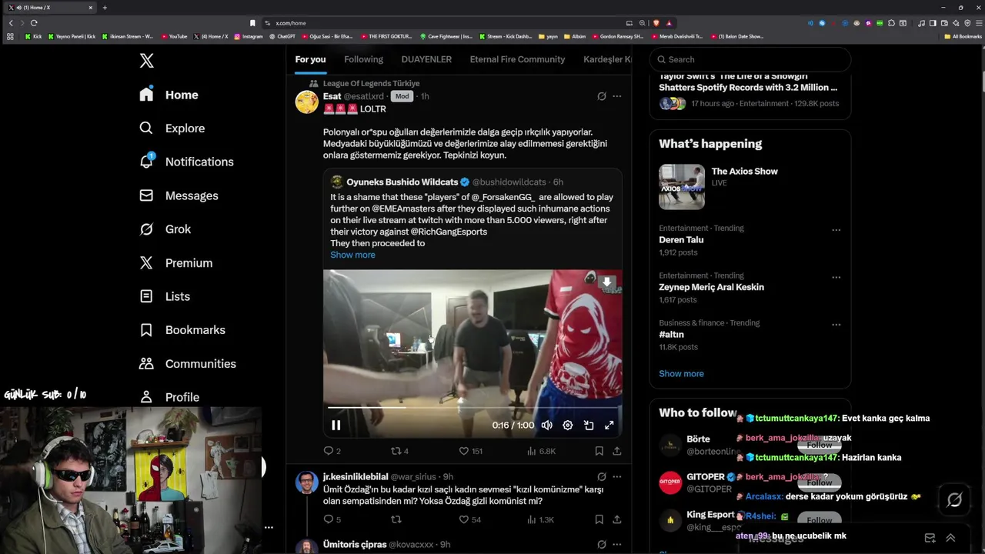Open the ChatGPT bookmark
The height and width of the screenshot is (554, 985).
[x=282, y=36]
